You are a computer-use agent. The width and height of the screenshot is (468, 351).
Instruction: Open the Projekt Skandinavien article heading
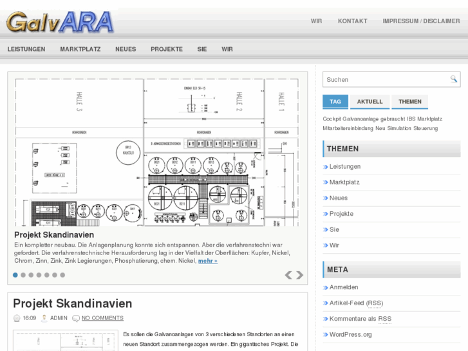click(x=73, y=303)
